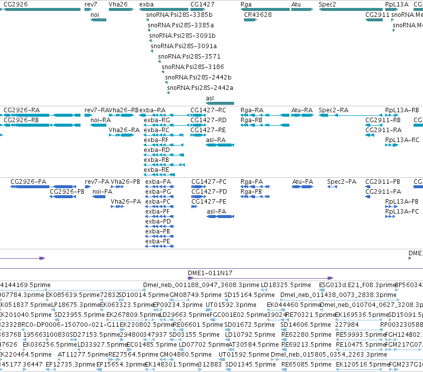This screenshot has width=423, height=372.
Task: Select the CG2911-RB transcript
Action: point(374,125)
